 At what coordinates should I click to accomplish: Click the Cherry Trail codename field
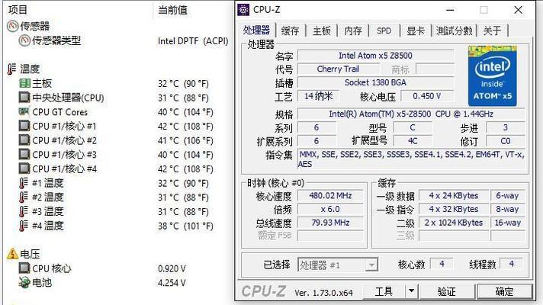click(338, 69)
